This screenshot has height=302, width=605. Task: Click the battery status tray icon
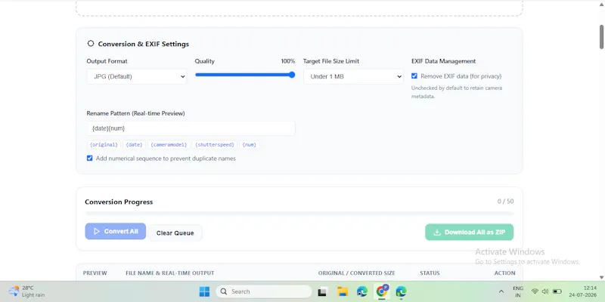pyautogui.click(x=557, y=291)
